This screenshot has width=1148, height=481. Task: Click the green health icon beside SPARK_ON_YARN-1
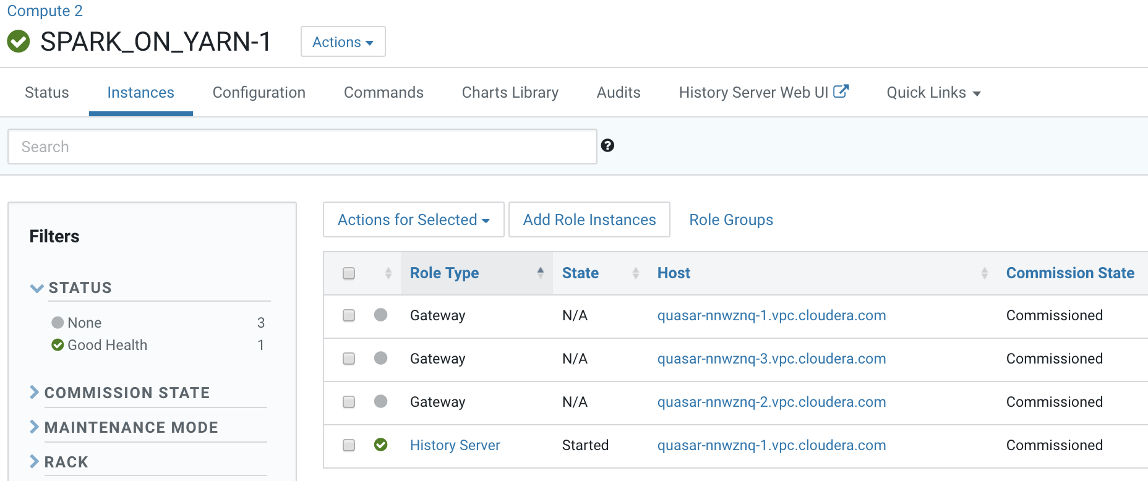[x=19, y=41]
